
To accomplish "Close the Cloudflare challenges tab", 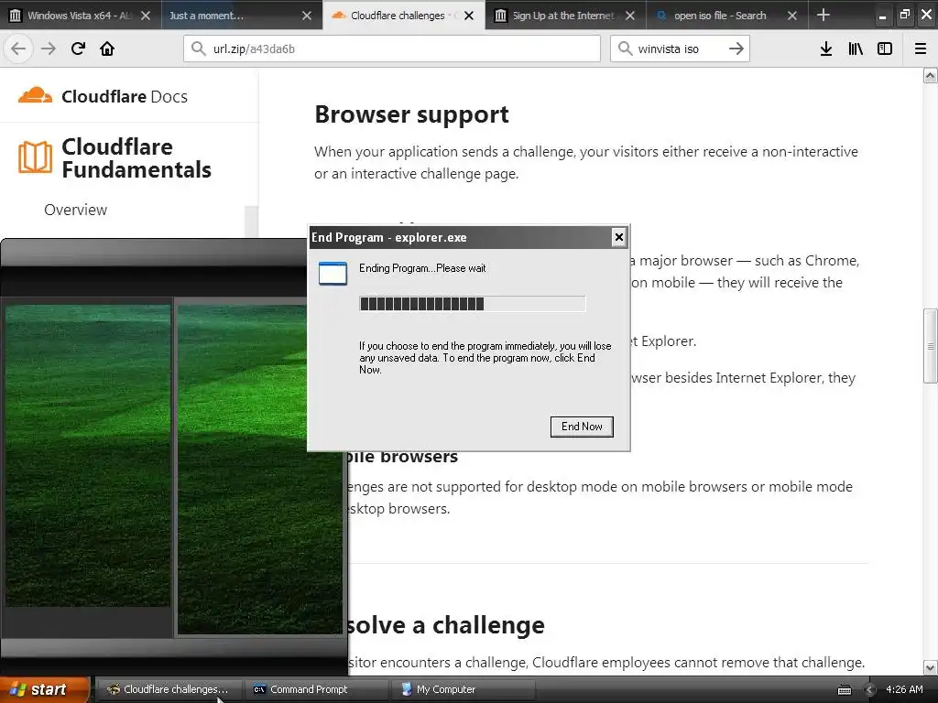I will 469,16.
